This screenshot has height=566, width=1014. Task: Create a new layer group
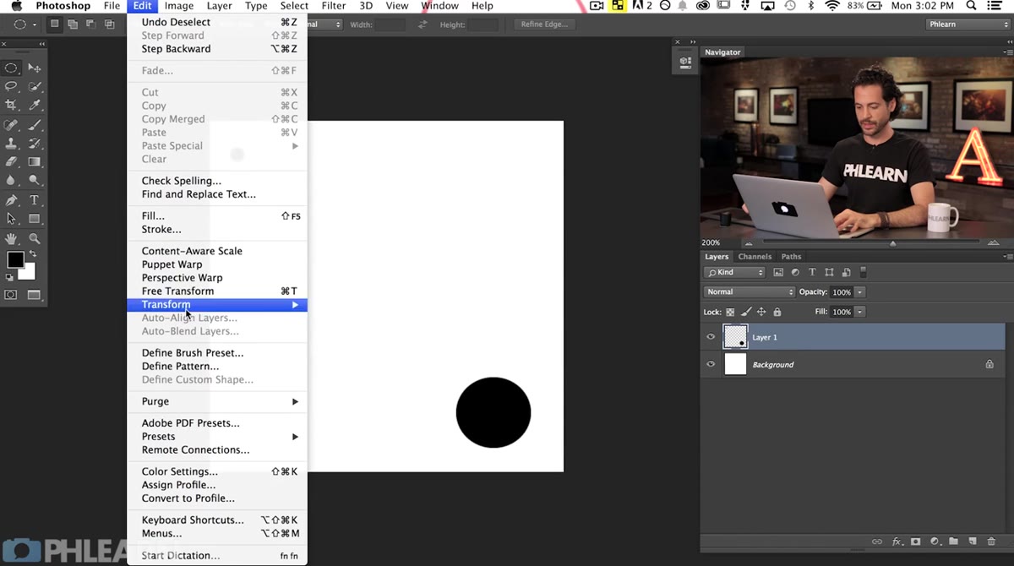[953, 542]
